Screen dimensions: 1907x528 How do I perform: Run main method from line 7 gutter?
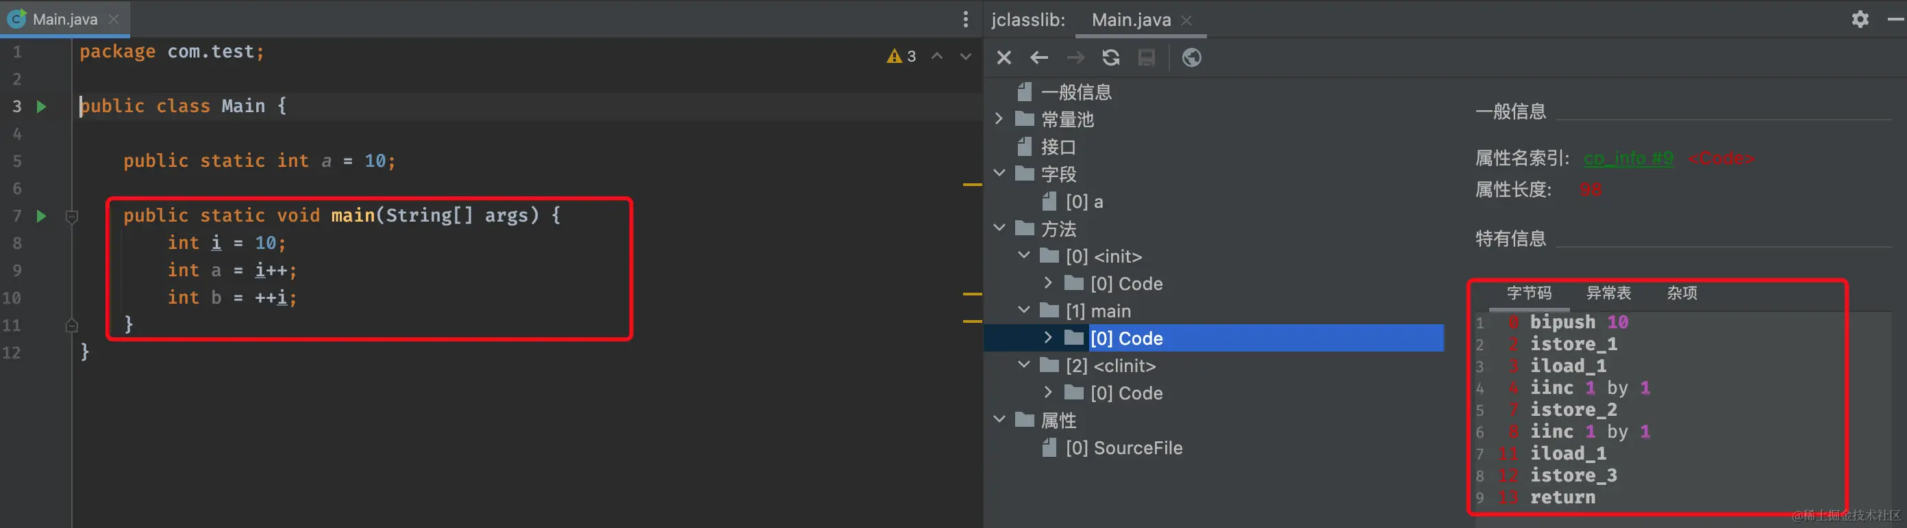click(x=42, y=216)
